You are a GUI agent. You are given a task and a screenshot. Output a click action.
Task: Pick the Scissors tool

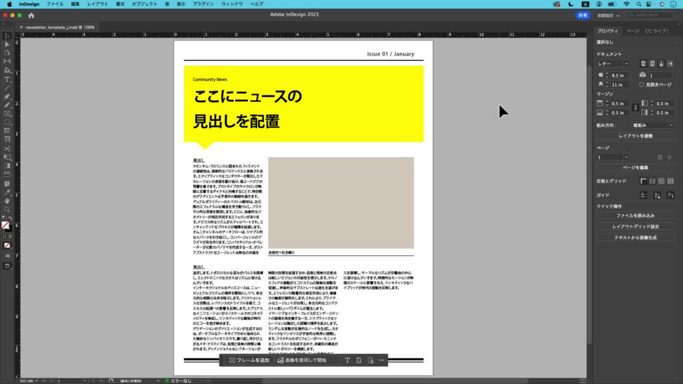[x=7, y=148]
